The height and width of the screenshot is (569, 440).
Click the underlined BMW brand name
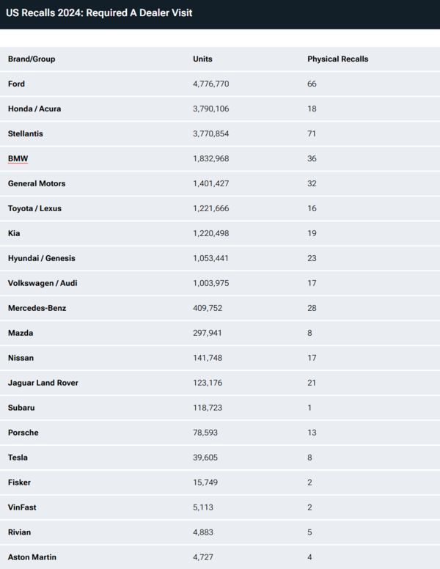coord(18,158)
